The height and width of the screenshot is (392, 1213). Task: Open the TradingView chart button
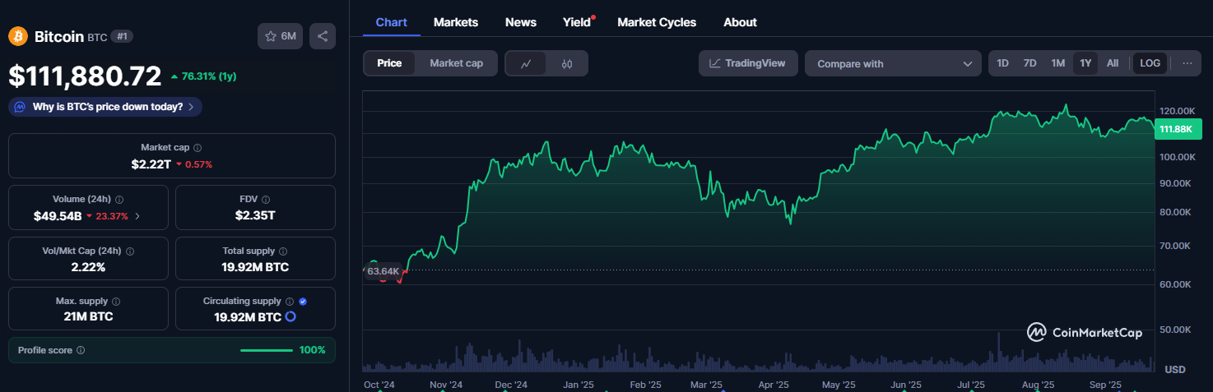(748, 63)
